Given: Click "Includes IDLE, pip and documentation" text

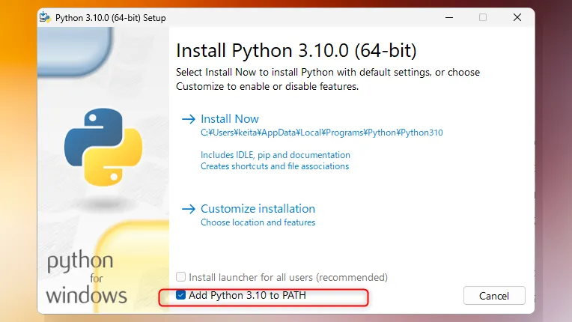Looking at the screenshot, I should [275, 155].
